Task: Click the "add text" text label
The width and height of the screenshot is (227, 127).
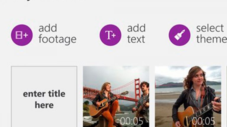Action: (x=136, y=34)
